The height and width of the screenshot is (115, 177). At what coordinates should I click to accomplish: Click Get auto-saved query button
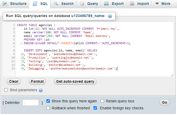tap(75, 81)
